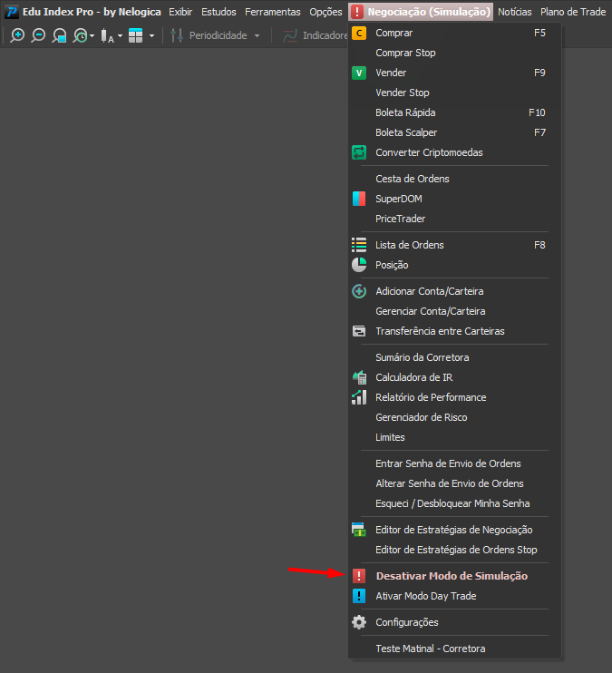Screen dimensions: 612x673
Task: Click the orange C Comprar icon
Action: (x=359, y=33)
